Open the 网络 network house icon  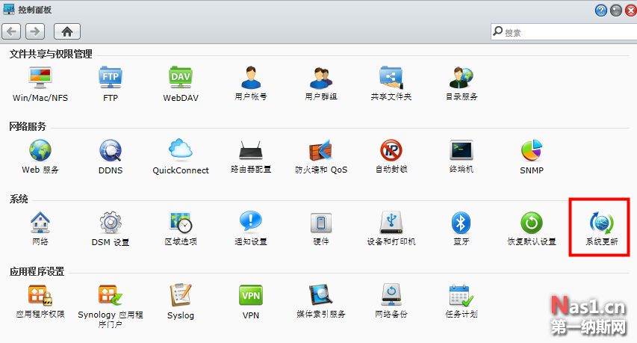pyautogui.click(x=40, y=223)
